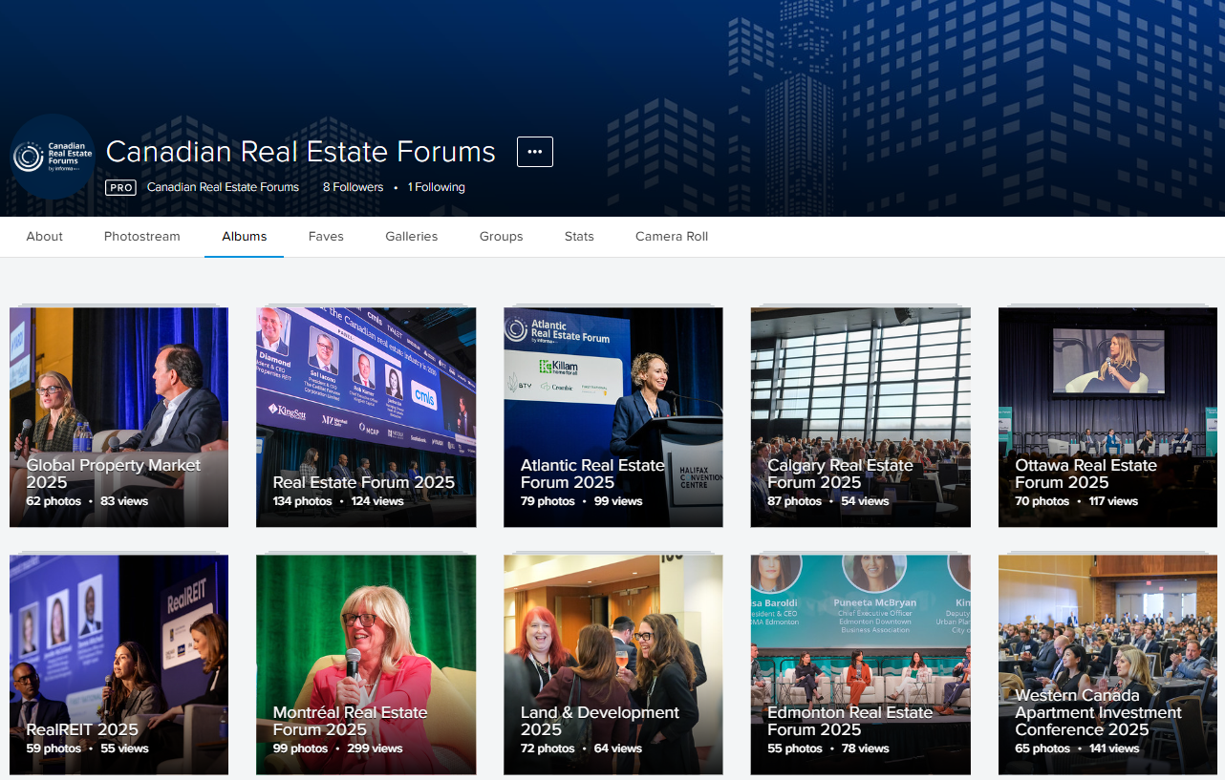Image resolution: width=1225 pixels, height=780 pixels.
Task: Click the PRO badge
Action: (x=121, y=188)
